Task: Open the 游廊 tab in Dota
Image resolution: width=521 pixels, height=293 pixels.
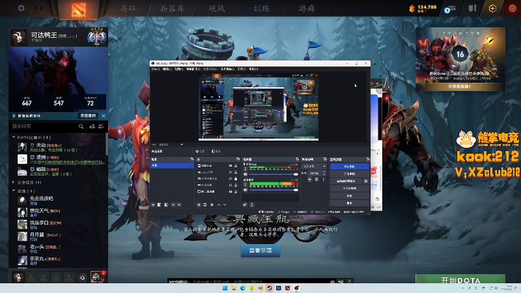Action: [306, 8]
